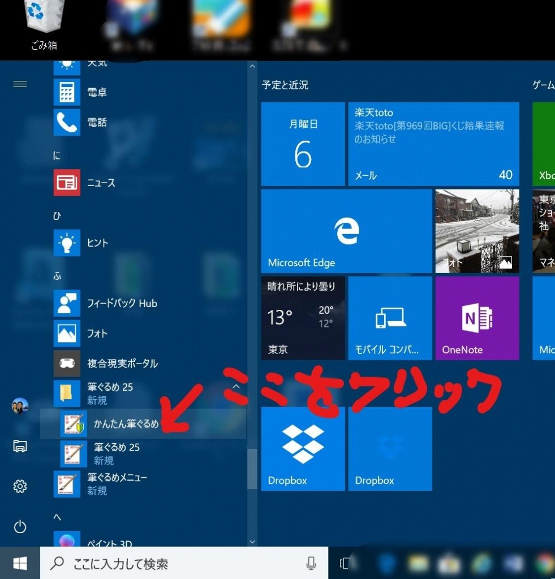Open Settings gear in Start sidebar
The image size is (555, 579).
pyautogui.click(x=20, y=486)
